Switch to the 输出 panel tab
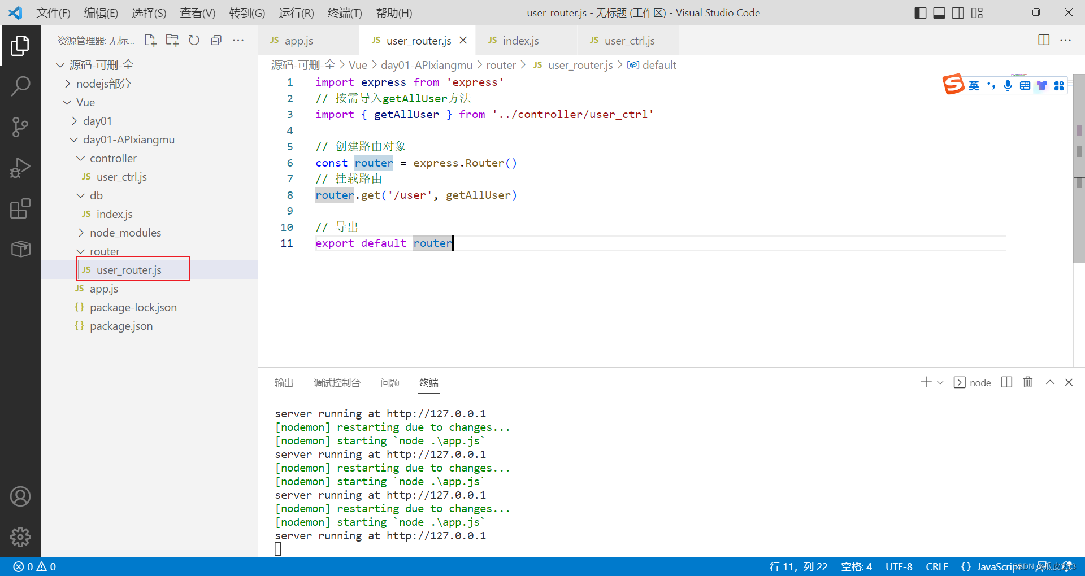 tap(284, 383)
